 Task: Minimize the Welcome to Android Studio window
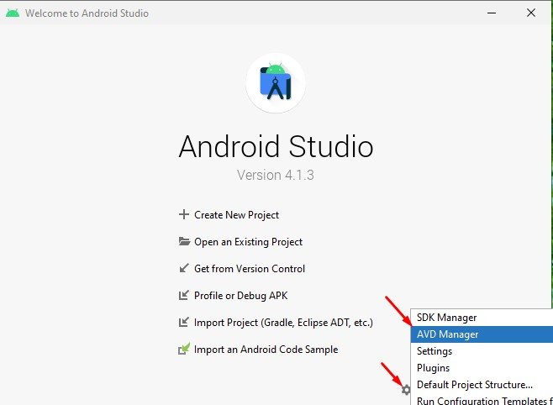(x=492, y=13)
